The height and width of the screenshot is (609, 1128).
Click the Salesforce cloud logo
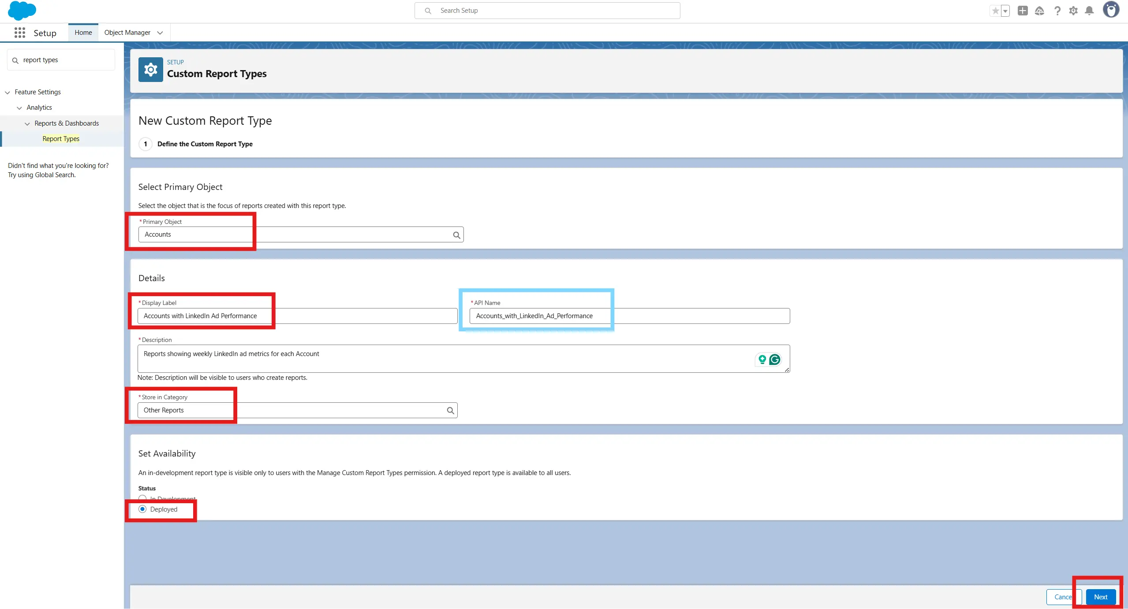[x=22, y=11]
